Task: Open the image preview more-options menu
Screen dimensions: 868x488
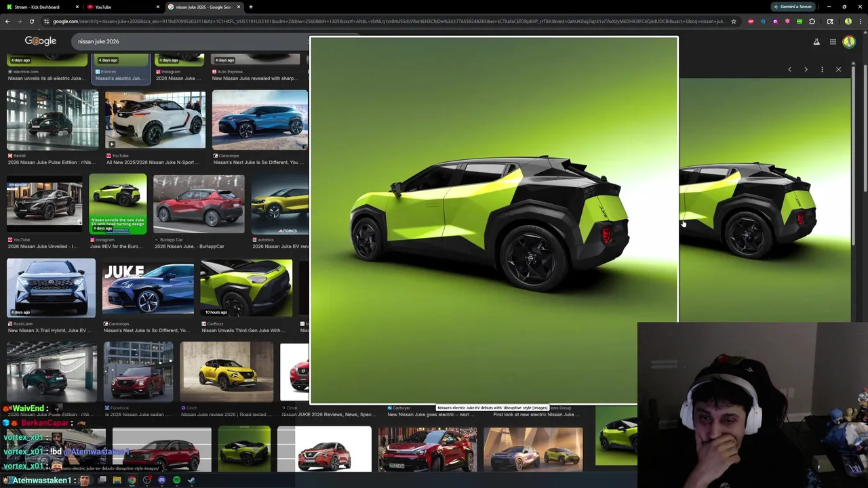Action: click(822, 69)
